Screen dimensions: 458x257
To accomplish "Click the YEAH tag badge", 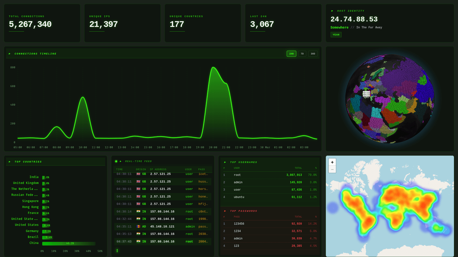I will pyautogui.click(x=336, y=35).
